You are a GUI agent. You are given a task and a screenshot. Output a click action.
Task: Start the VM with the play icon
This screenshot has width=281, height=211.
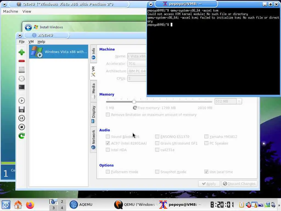[22, 101]
